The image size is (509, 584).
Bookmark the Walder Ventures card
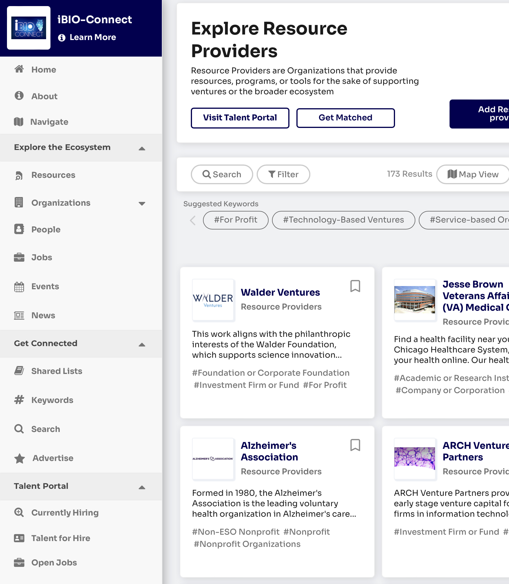click(355, 286)
